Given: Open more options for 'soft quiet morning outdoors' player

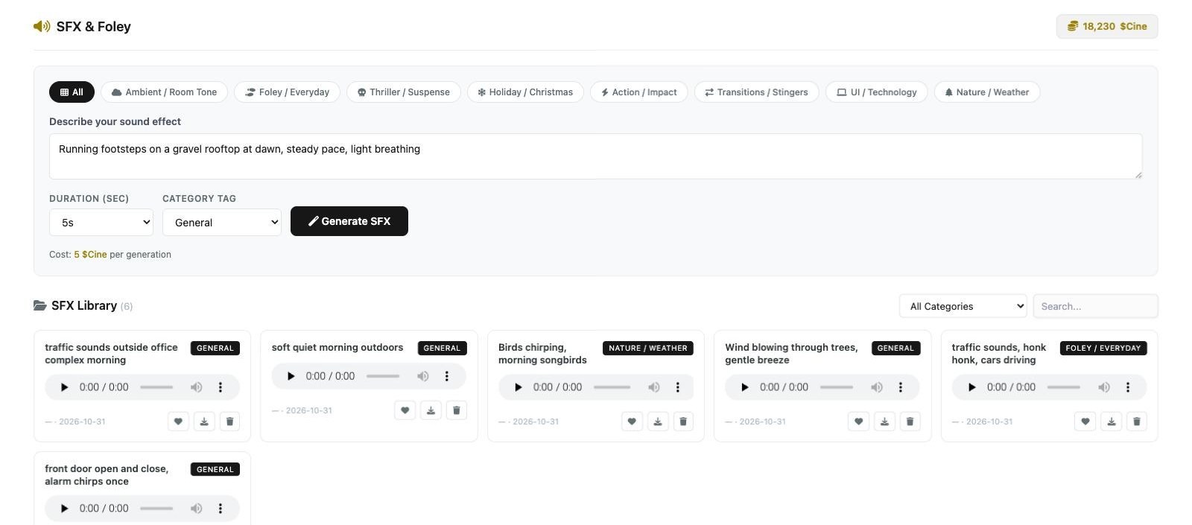Looking at the screenshot, I should pos(447,376).
